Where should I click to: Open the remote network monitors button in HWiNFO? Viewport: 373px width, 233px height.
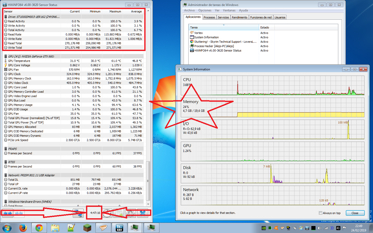(78, 213)
